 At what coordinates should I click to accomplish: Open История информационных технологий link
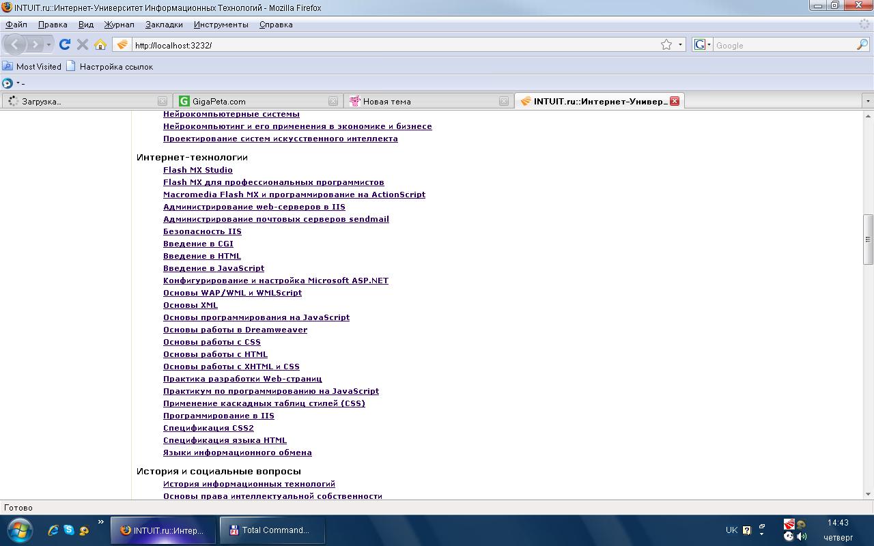(x=249, y=484)
